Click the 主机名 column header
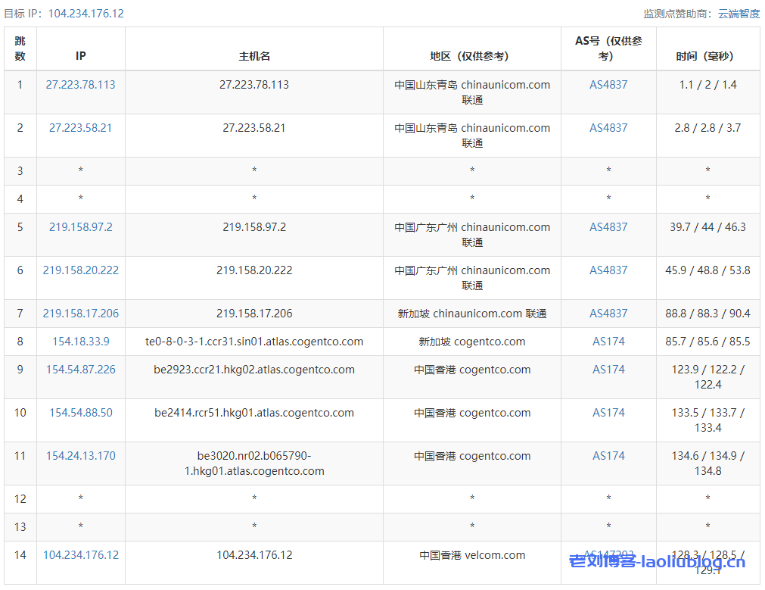The width and height of the screenshot is (765, 590). (x=254, y=56)
